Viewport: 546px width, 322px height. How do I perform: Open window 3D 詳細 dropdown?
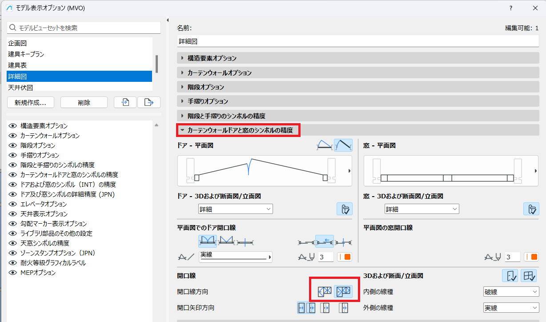coord(422,209)
